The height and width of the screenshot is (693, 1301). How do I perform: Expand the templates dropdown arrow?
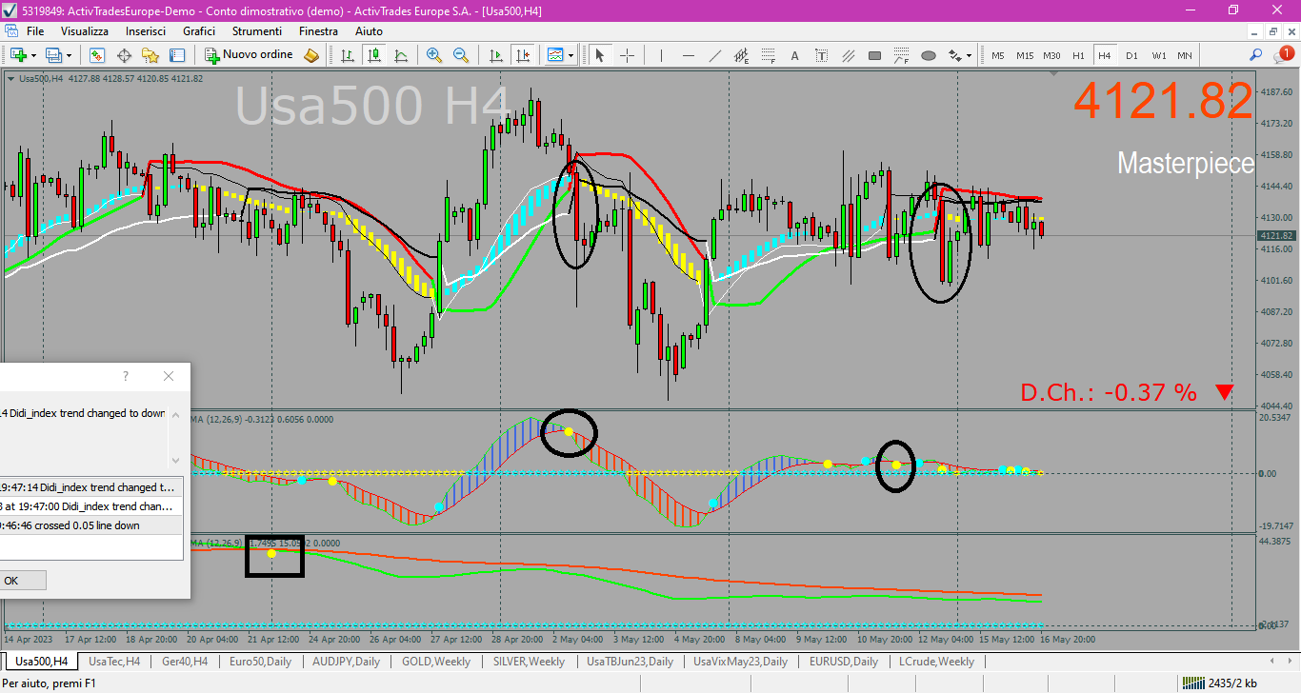click(x=570, y=55)
